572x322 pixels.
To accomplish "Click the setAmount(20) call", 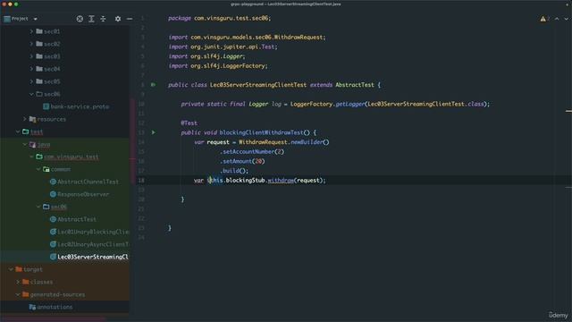I will 242,161.
